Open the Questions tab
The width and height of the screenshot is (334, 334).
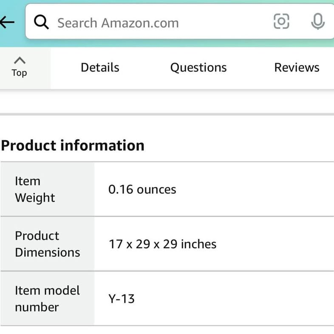point(198,68)
